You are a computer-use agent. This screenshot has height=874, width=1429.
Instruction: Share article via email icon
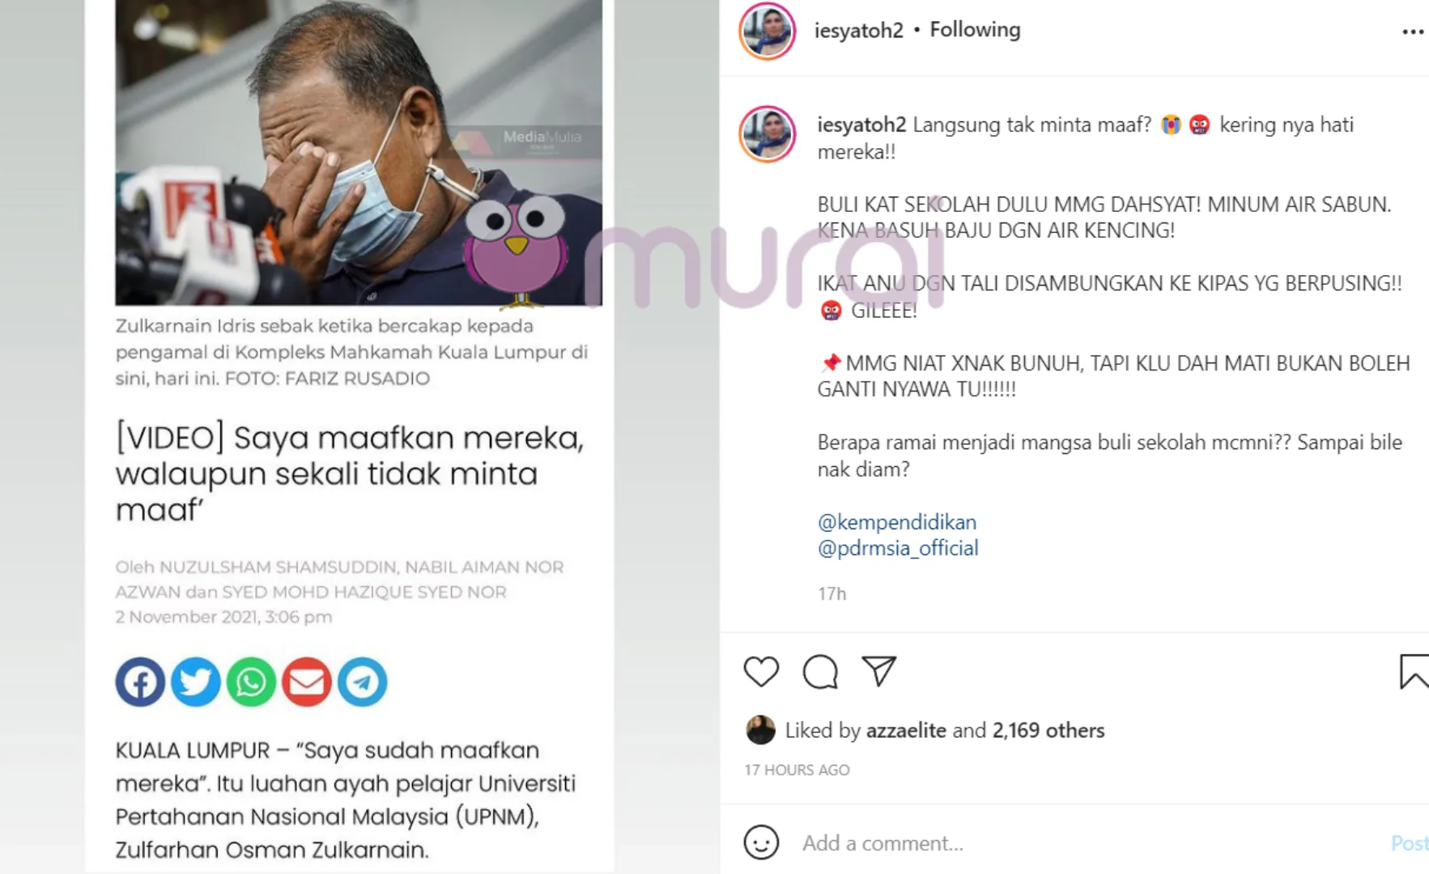tap(307, 681)
